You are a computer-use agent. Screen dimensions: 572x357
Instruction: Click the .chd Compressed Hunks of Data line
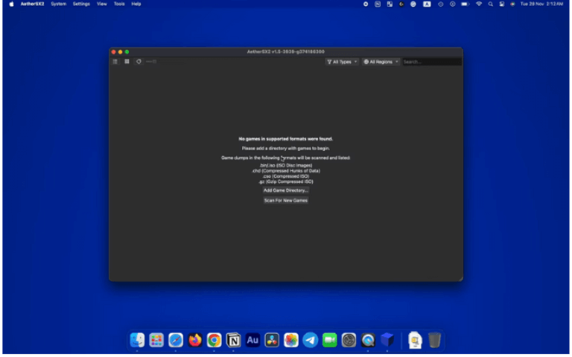click(x=286, y=171)
